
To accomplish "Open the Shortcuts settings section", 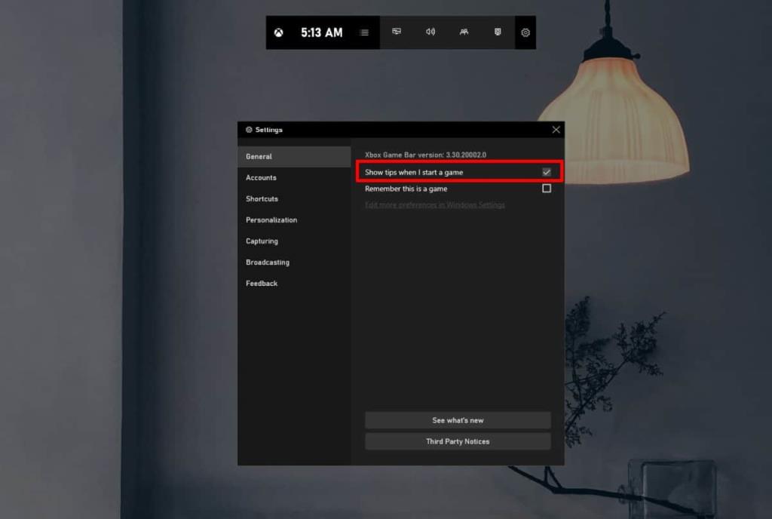I will (x=262, y=198).
